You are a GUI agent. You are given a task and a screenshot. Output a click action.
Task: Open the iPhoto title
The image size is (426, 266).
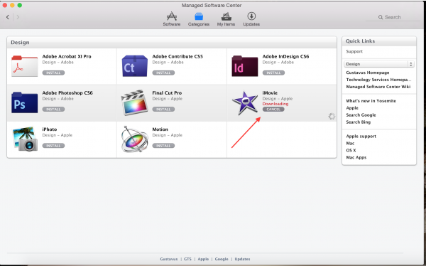pos(50,129)
